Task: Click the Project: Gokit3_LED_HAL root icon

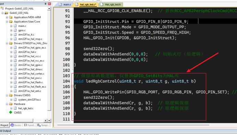Action: pyautogui.click(x=2, y=9)
